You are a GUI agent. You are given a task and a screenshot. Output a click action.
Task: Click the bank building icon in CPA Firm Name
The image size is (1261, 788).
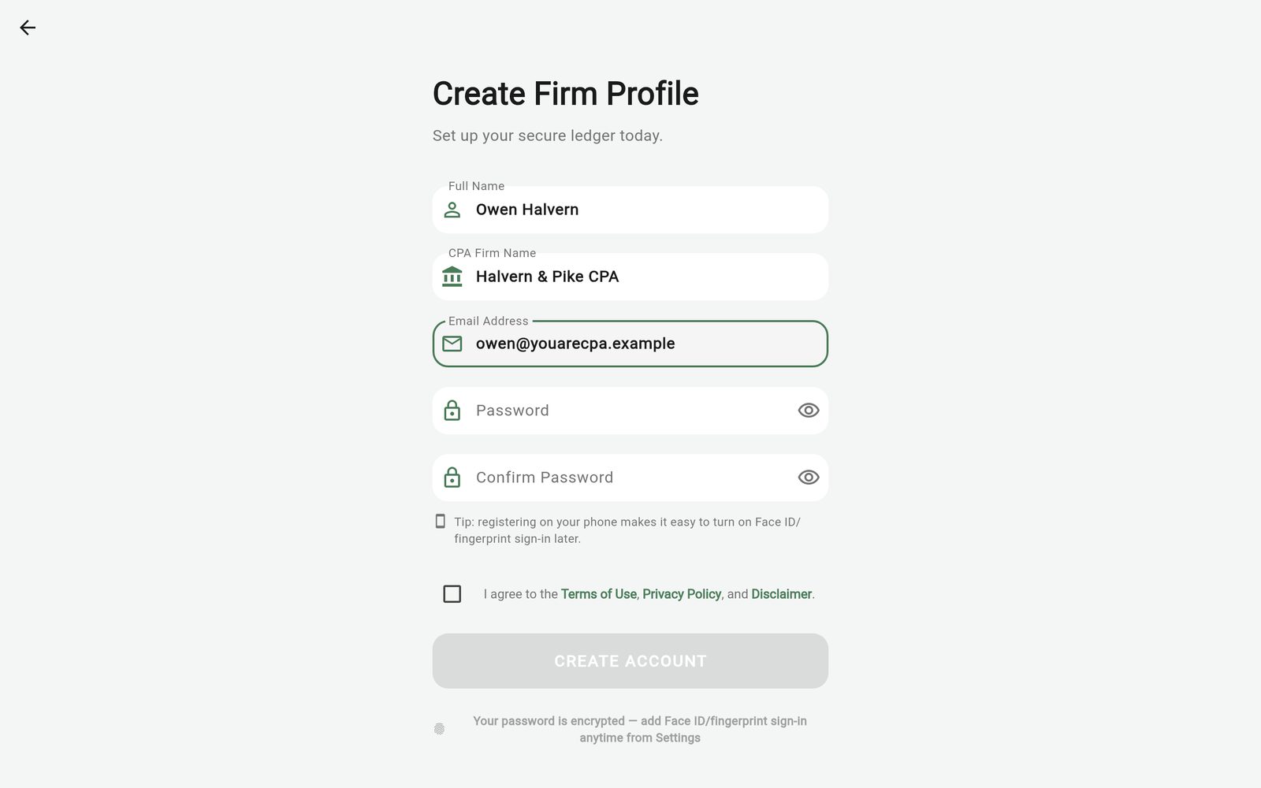[452, 277]
